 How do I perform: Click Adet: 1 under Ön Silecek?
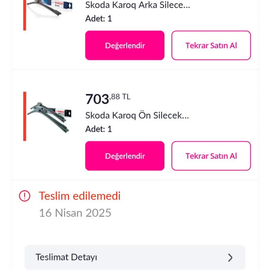click(98, 129)
